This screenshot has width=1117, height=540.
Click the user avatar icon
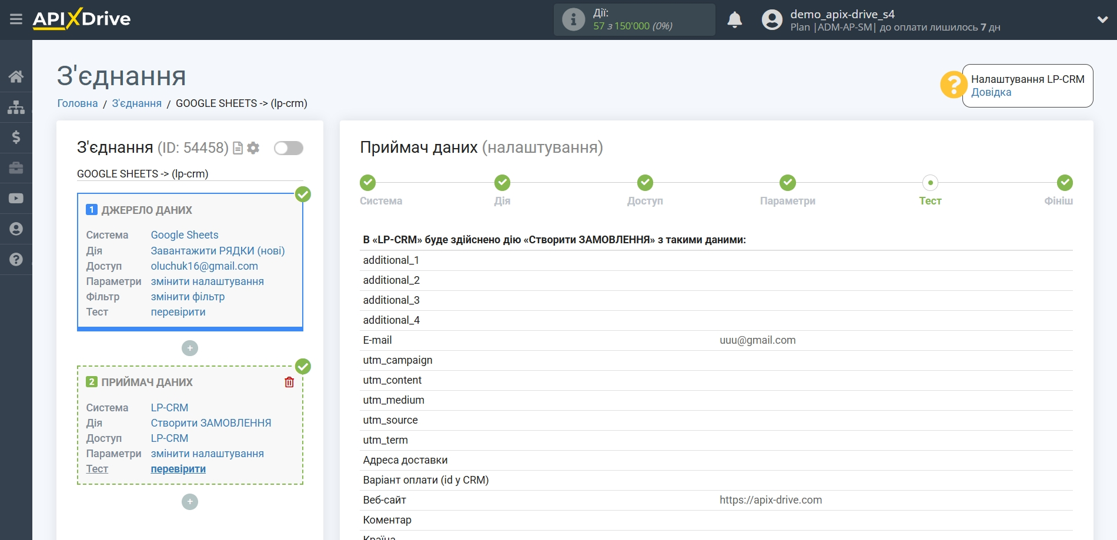[772, 20]
